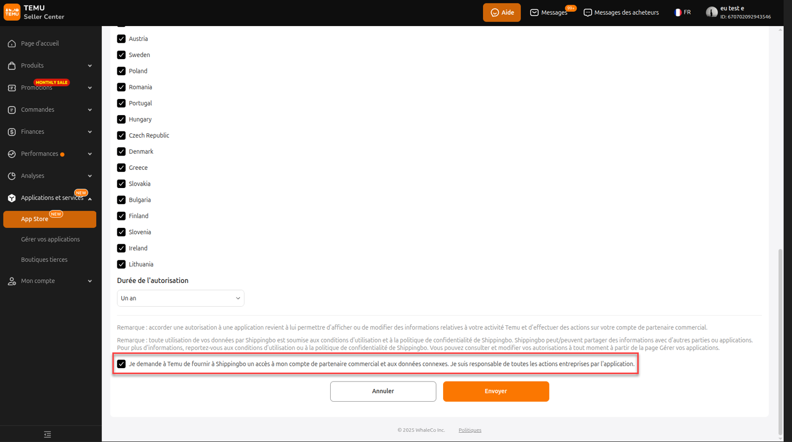Expand the Produits menu chevron
The image size is (792, 442).
(90, 66)
